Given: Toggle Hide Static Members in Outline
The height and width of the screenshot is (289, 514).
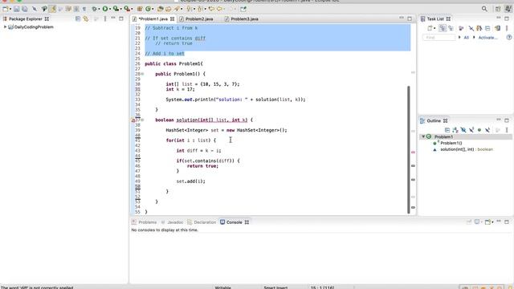Looking at the screenshot, I should [x=471, y=130].
